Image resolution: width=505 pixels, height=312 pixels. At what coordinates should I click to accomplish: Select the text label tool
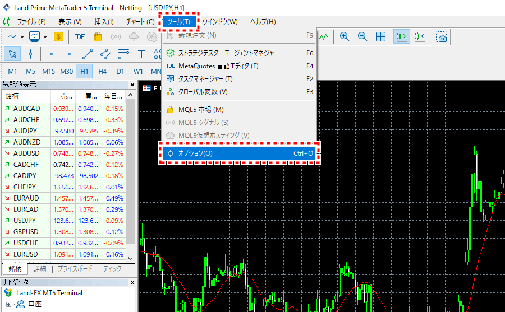point(141,54)
